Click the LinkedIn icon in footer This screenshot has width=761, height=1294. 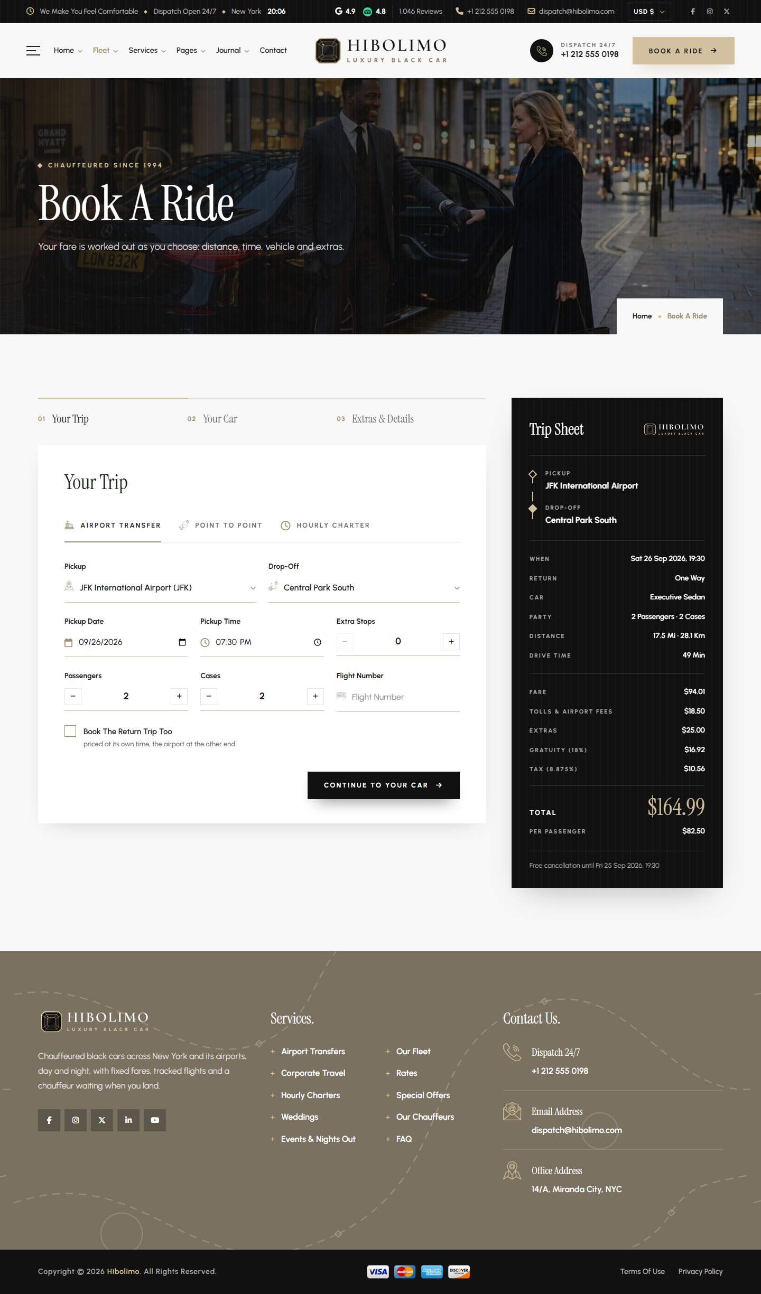click(x=128, y=1120)
